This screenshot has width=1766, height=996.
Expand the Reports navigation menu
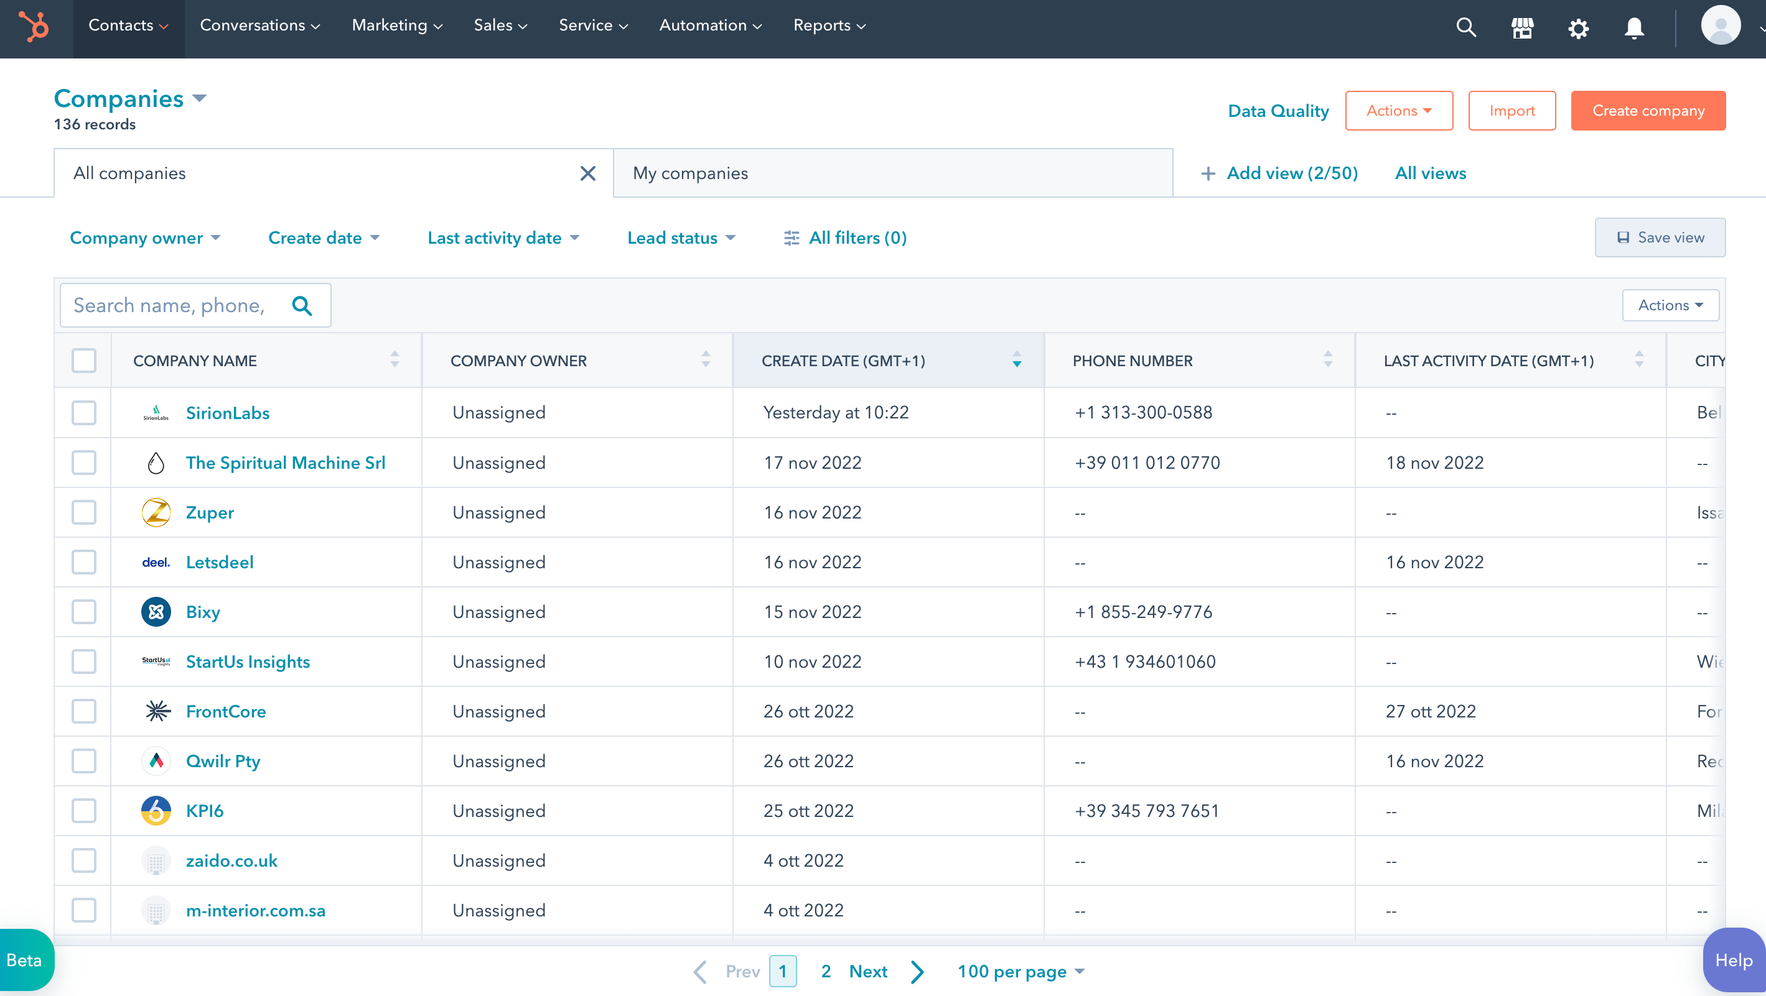(829, 25)
